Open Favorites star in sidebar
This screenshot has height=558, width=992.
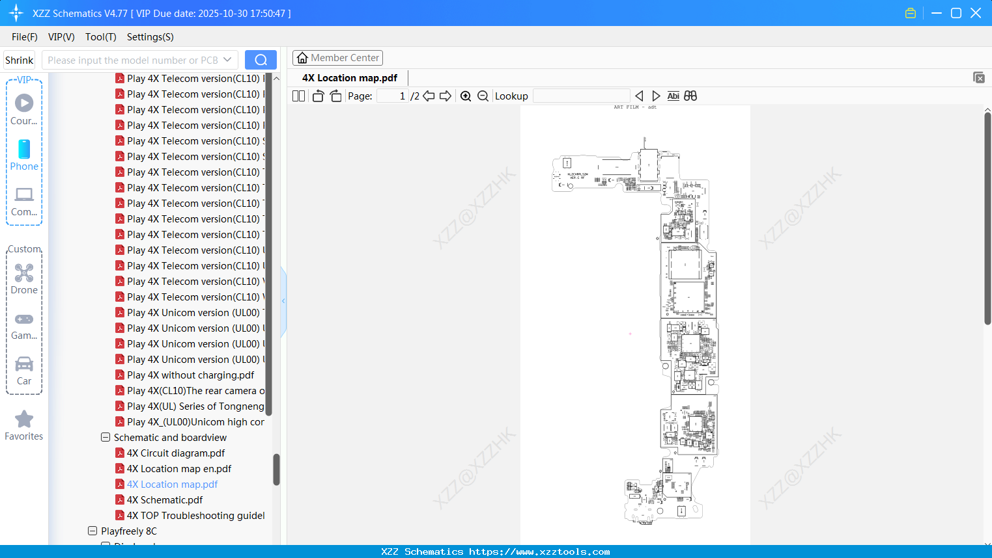[x=24, y=425]
